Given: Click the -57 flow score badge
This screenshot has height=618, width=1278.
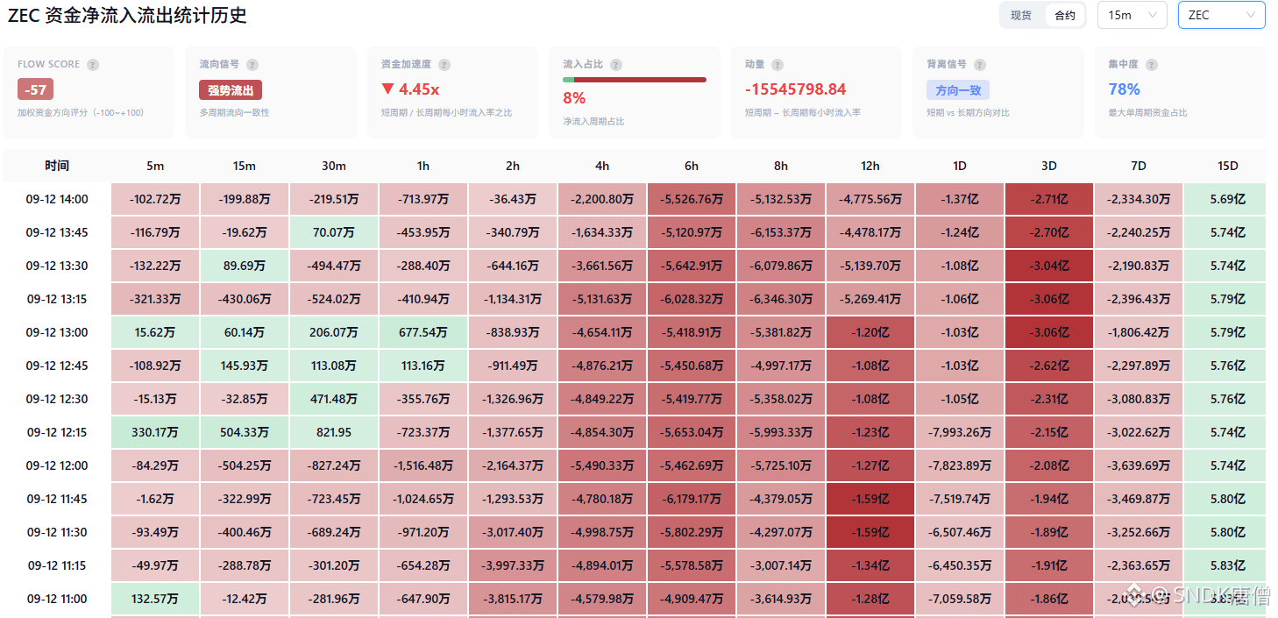Looking at the screenshot, I should coord(36,89).
